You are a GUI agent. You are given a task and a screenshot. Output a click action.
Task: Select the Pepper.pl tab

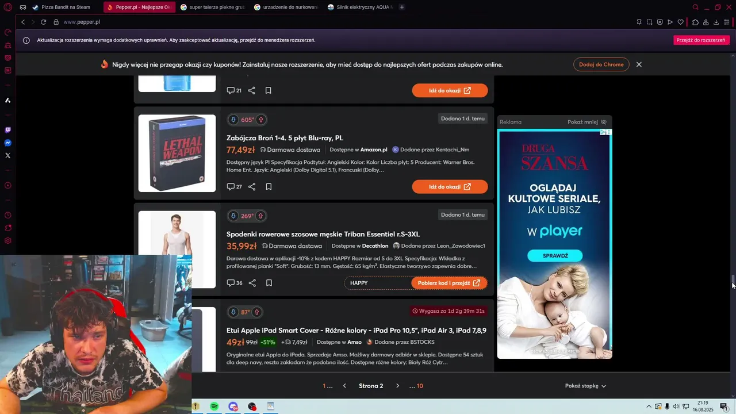pos(139,7)
